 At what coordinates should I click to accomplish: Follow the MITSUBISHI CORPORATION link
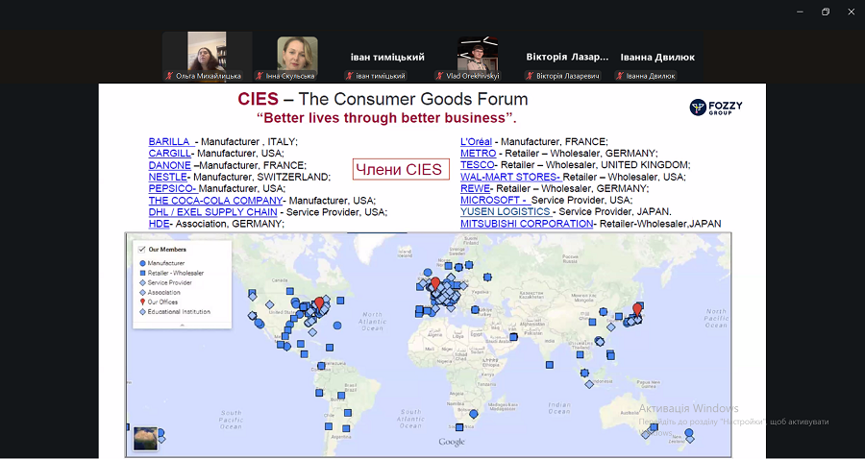(x=527, y=224)
